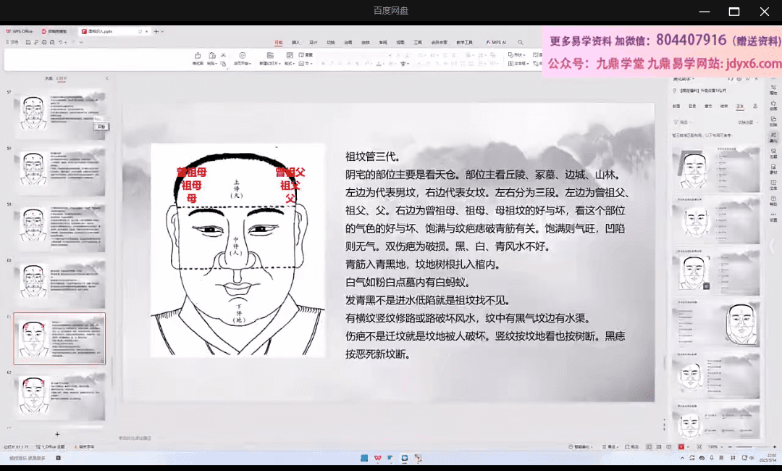Click the 切换 icon in right sidebar
This screenshot has height=471, width=782.
pos(773,121)
